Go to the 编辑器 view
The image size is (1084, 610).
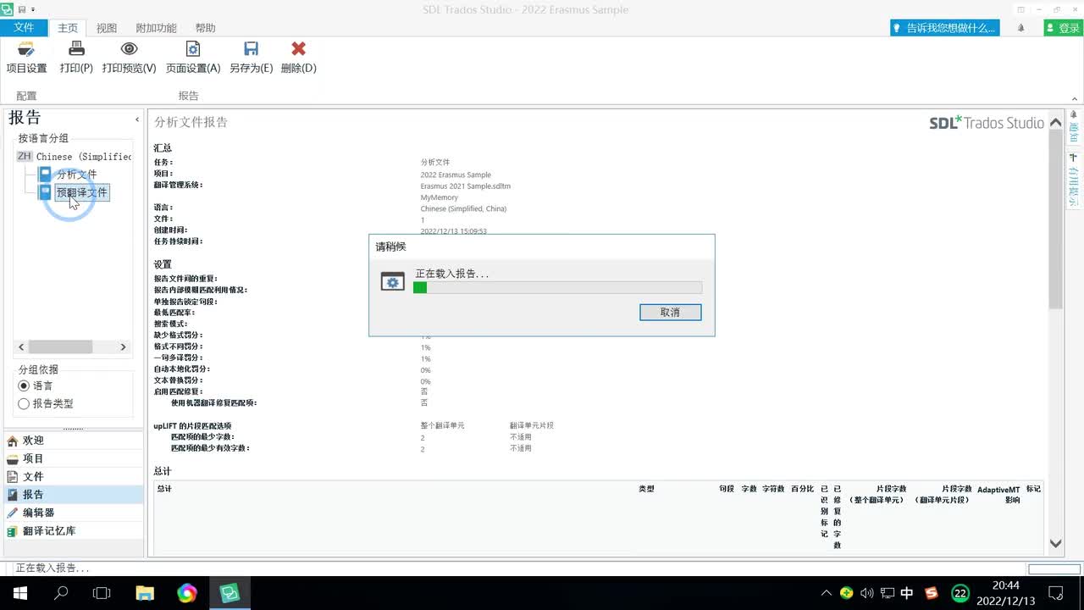point(74,513)
